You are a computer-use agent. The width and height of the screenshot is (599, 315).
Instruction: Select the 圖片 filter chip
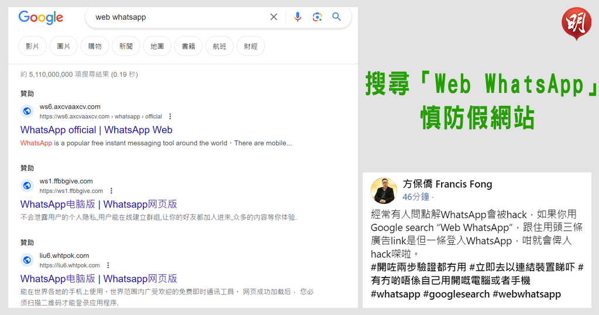63,46
